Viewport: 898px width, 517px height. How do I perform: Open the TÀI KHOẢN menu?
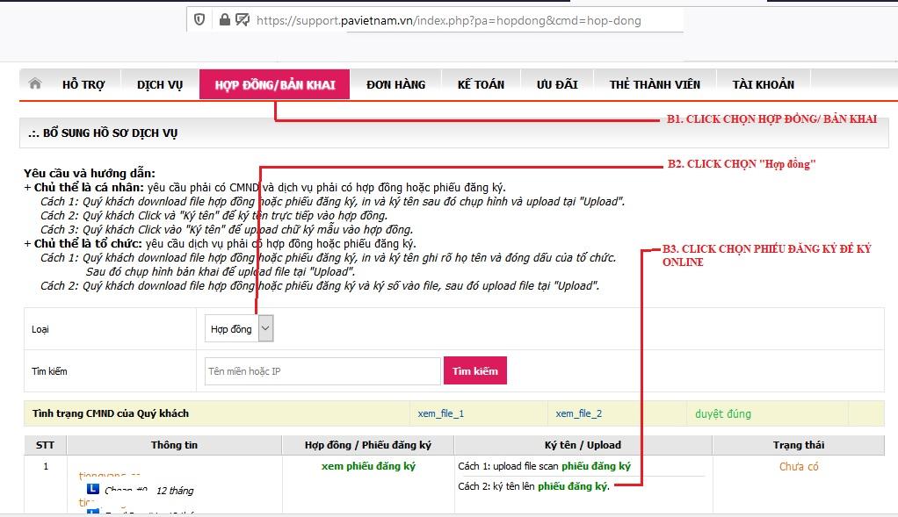coord(763,84)
